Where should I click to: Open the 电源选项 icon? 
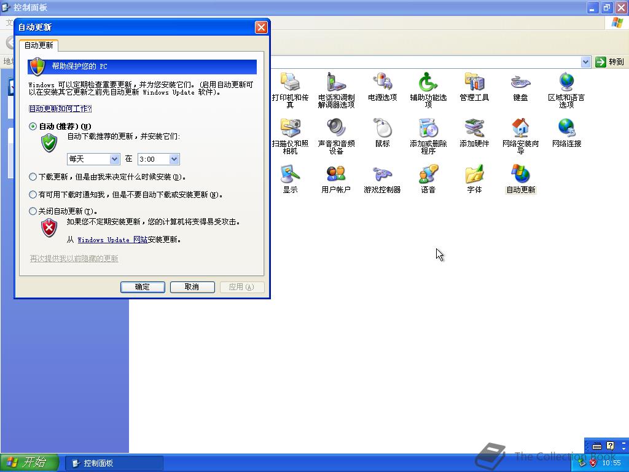click(x=382, y=87)
